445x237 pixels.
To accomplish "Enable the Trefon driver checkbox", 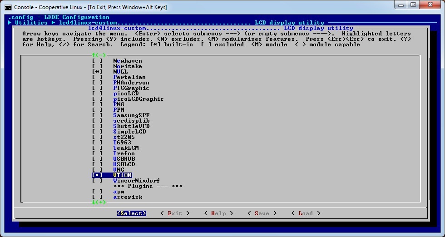I will tap(97, 153).
